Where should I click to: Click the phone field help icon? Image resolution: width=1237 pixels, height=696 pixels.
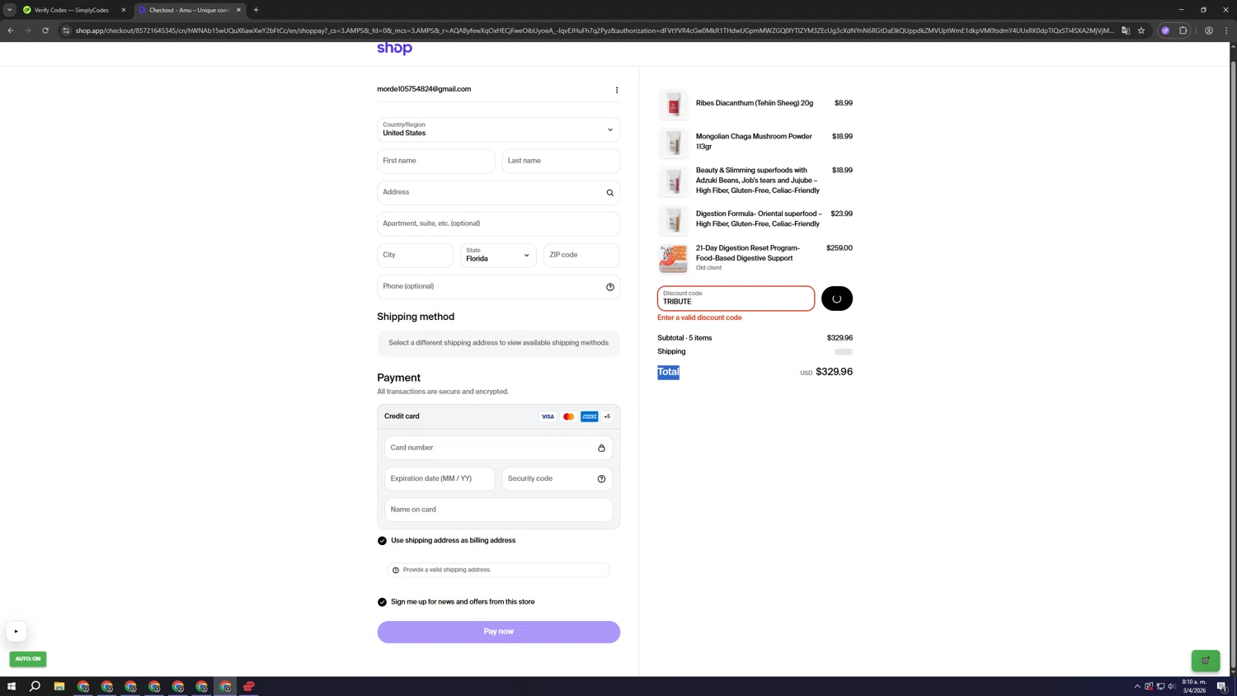tap(610, 287)
